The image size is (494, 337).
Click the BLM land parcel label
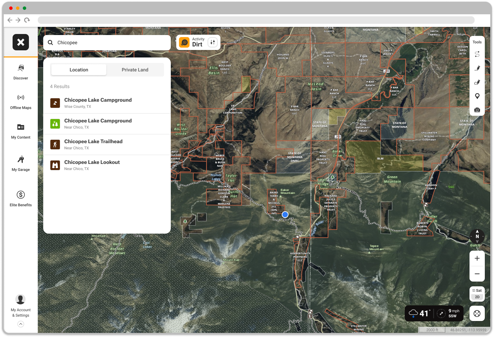pos(380,158)
